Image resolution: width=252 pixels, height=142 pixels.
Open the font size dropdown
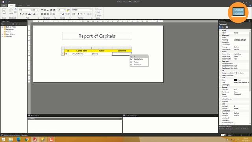(x=38, y=10)
